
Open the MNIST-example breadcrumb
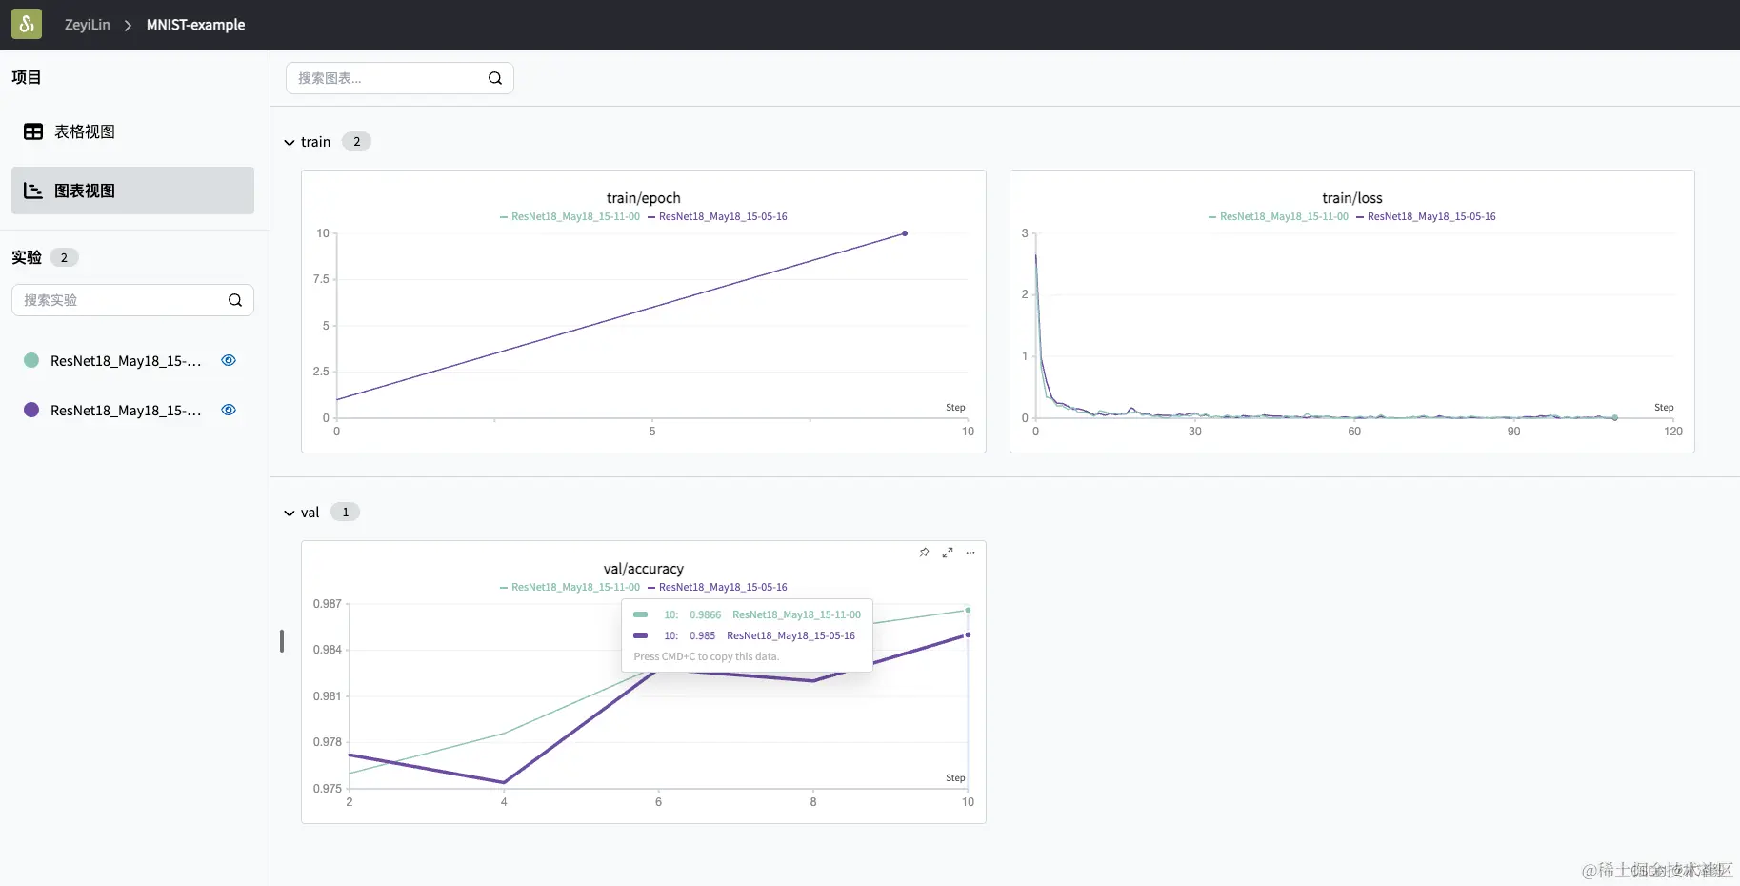[195, 25]
